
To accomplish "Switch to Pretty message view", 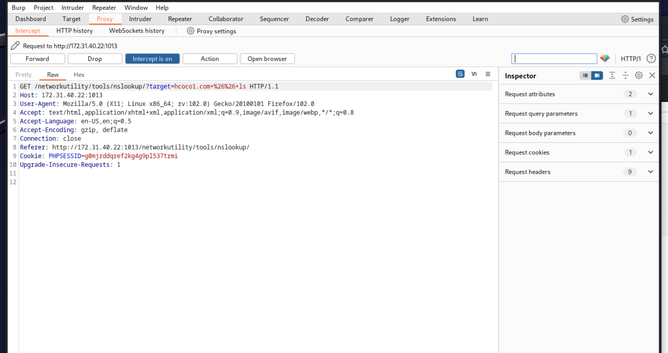I will pyautogui.click(x=23, y=74).
